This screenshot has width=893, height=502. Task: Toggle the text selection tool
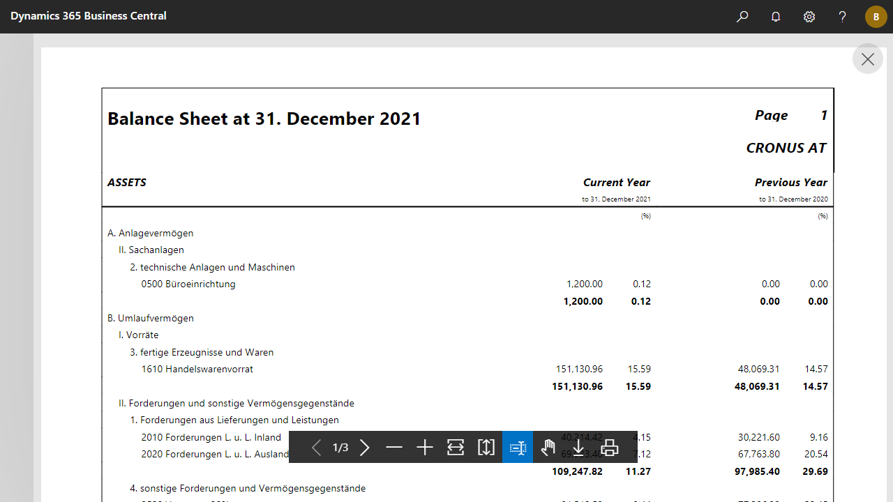pyautogui.click(x=518, y=448)
